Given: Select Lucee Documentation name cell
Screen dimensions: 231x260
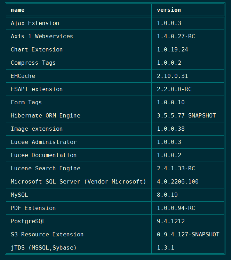Looking at the screenshot, I should pyautogui.click(x=43, y=155).
